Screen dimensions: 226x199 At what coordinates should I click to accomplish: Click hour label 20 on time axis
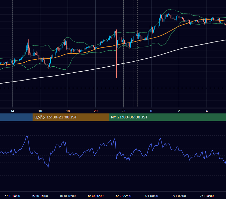[x=96, y=111]
